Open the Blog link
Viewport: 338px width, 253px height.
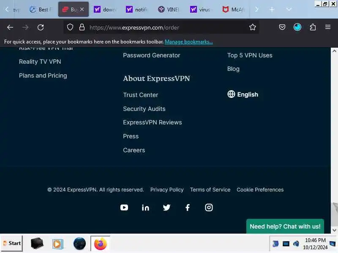pos(233,69)
